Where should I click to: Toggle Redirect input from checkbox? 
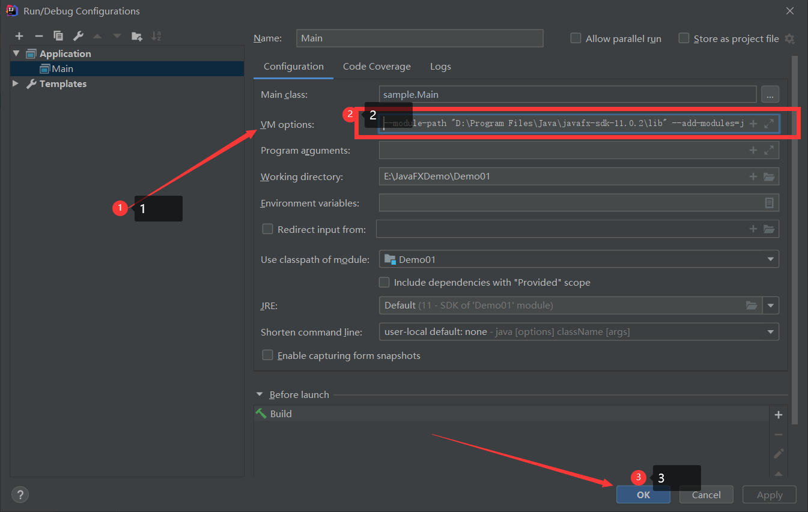(268, 229)
